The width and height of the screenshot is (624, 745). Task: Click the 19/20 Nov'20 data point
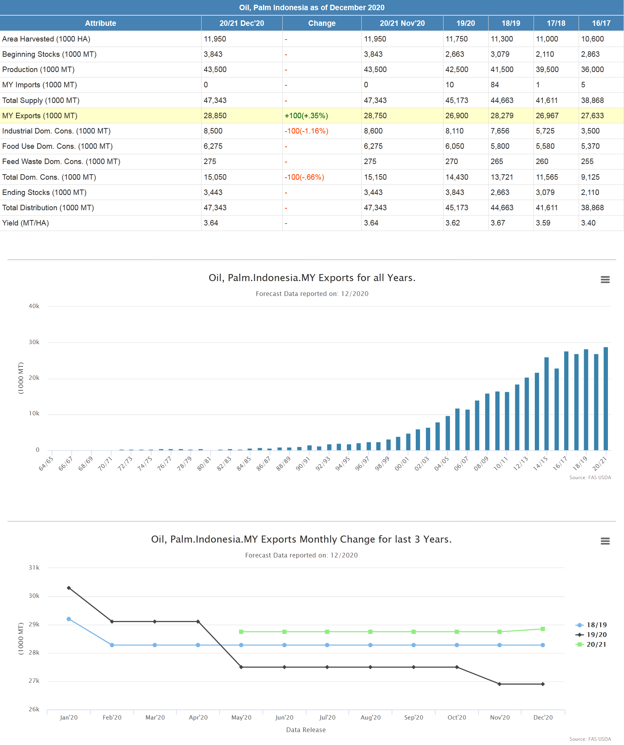coord(500,684)
